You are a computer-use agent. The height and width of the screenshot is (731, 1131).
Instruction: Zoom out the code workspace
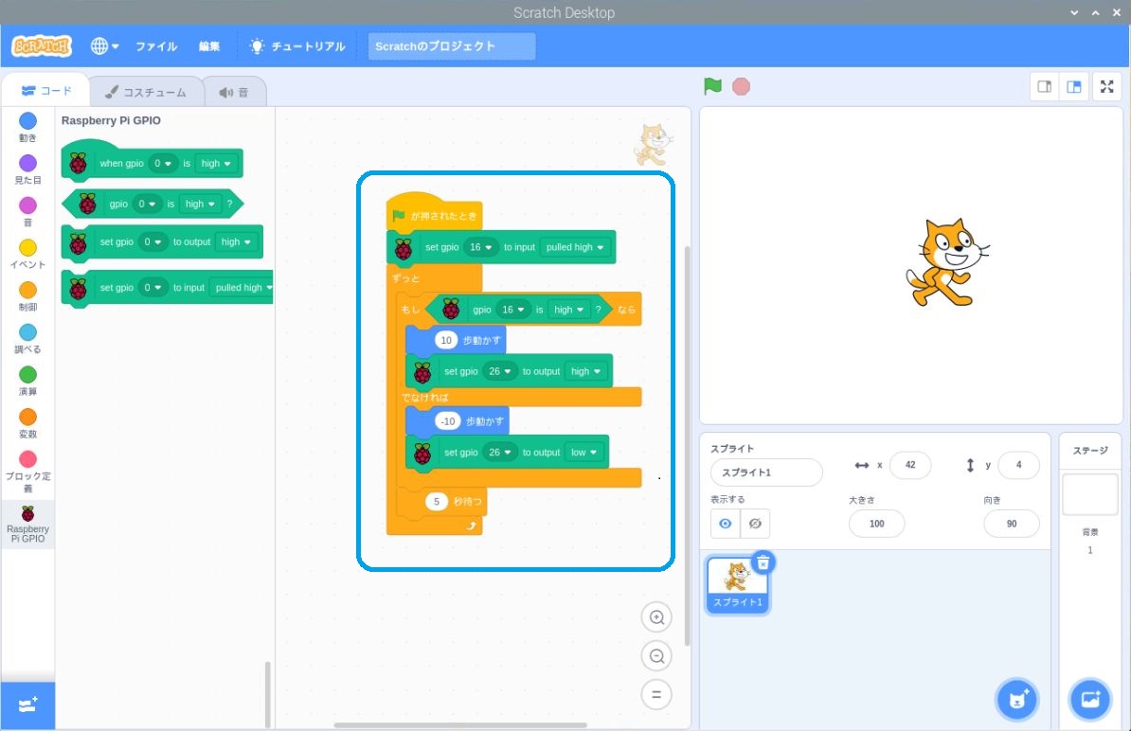pos(656,656)
